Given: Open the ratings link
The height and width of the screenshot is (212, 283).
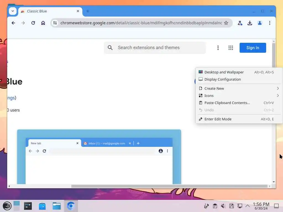Looking at the screenshot, I should (x=11, y=98).
